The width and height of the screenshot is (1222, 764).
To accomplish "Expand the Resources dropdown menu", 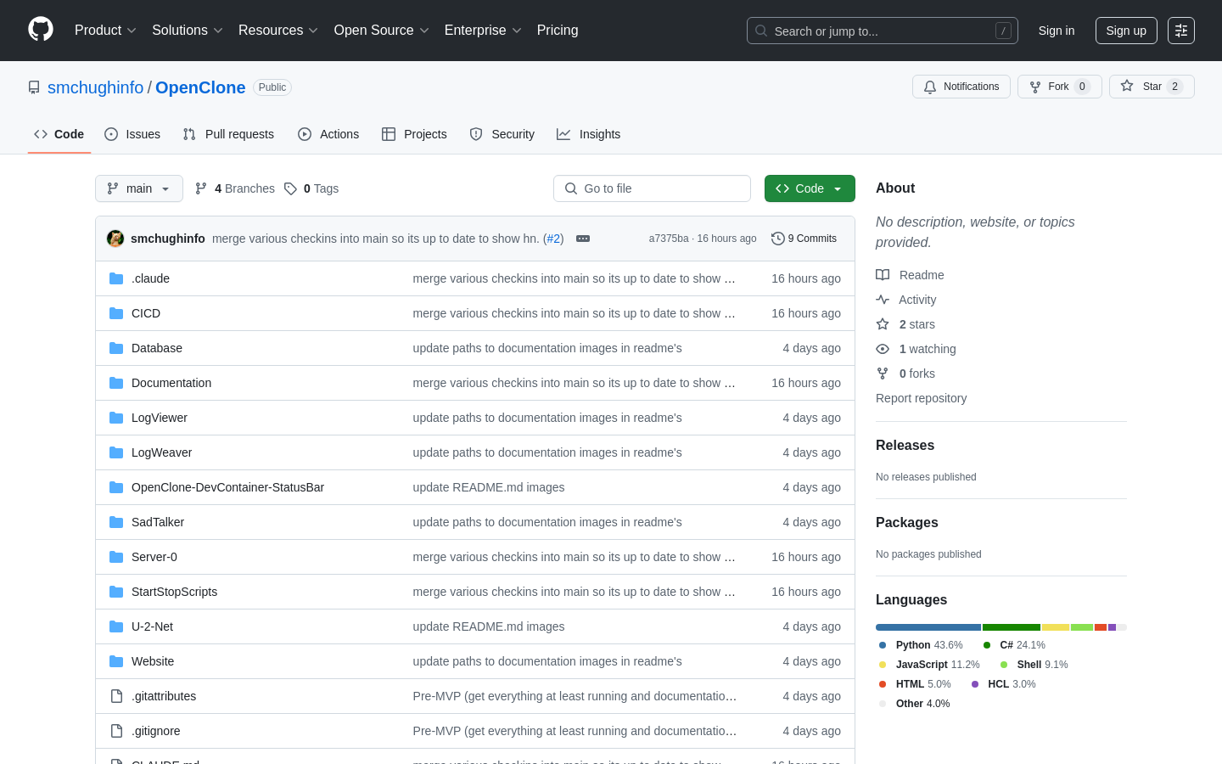I will point(278,31).
